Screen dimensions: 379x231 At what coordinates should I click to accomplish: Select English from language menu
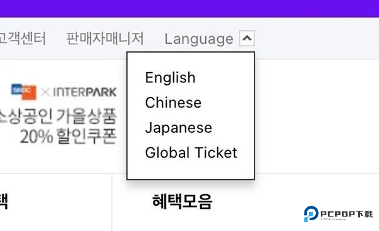170,78
